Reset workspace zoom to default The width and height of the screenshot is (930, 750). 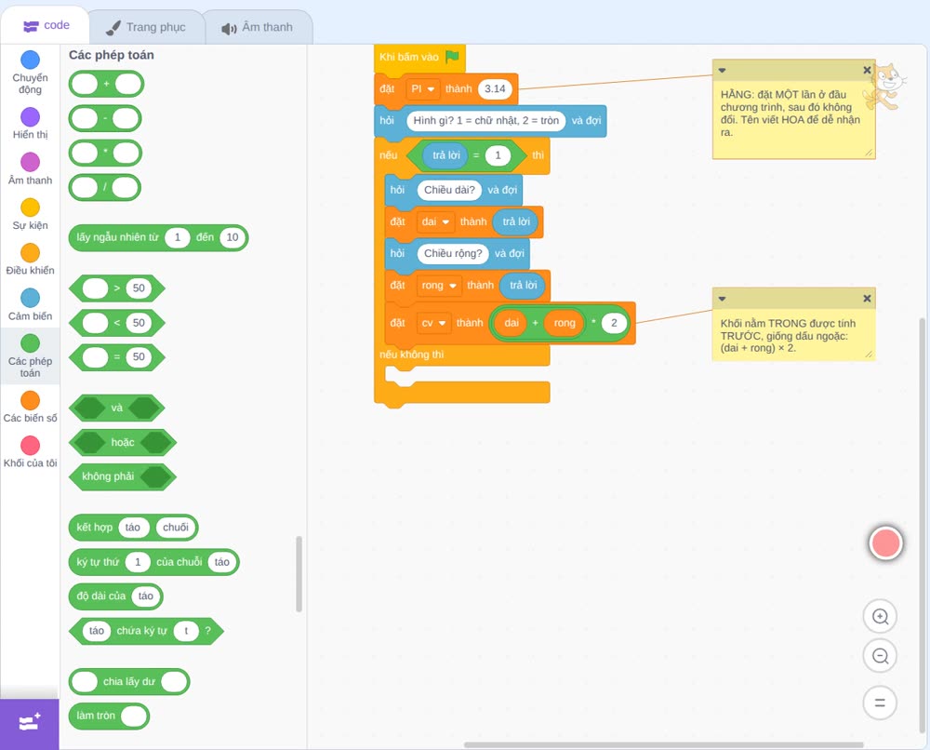tap(880, 703)
